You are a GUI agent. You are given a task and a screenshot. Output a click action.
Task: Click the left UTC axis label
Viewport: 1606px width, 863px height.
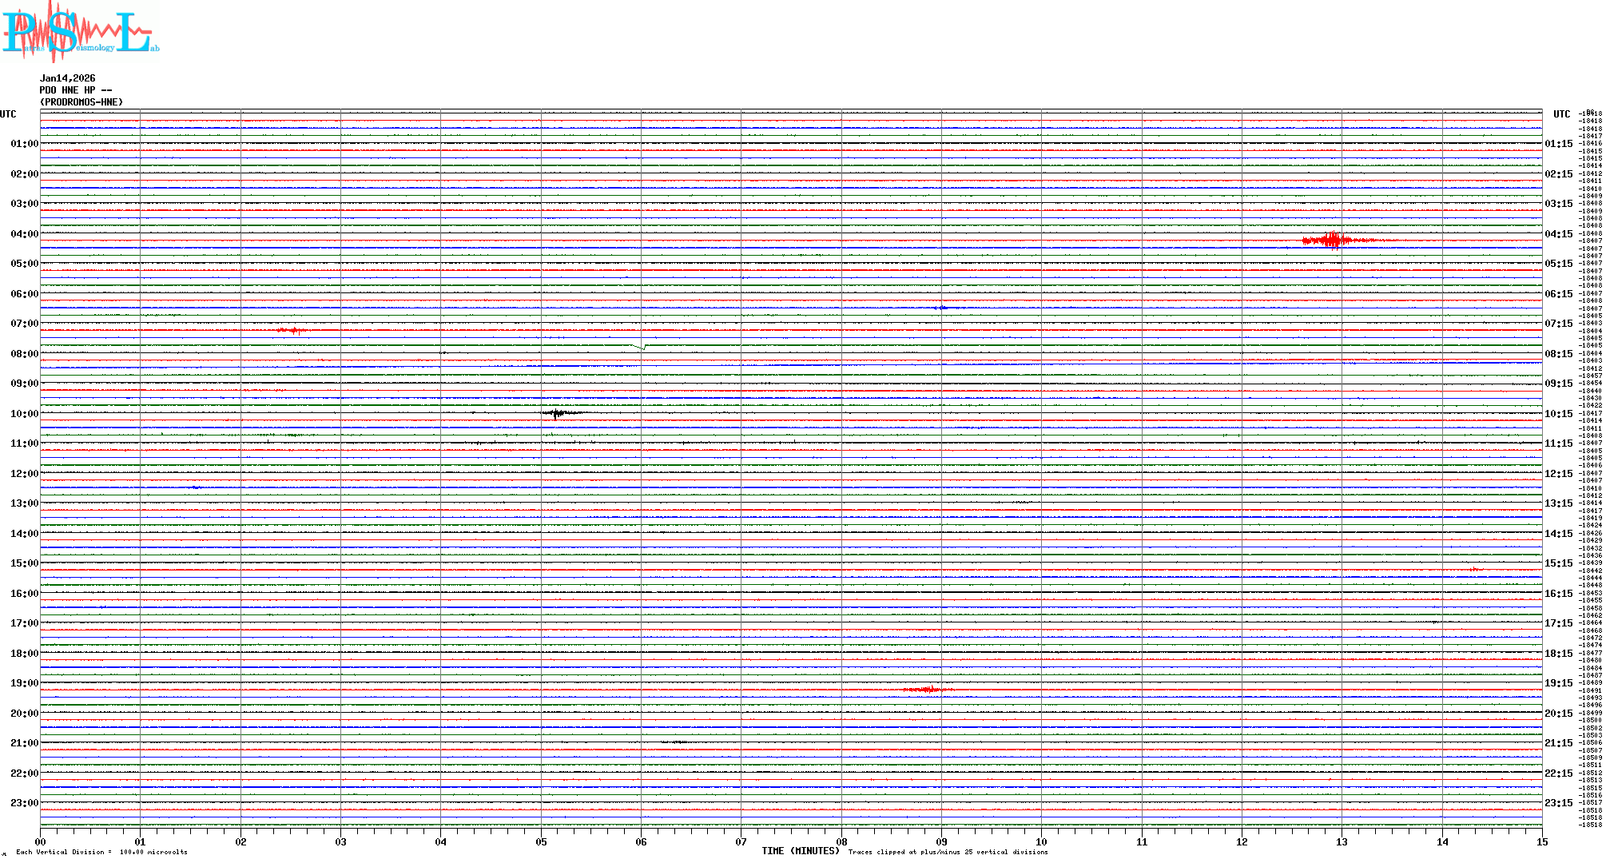(x=8, y=114)
